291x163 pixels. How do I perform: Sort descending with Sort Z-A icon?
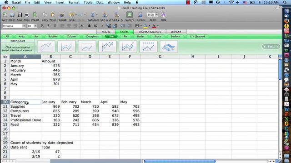(x=117, y=15)
